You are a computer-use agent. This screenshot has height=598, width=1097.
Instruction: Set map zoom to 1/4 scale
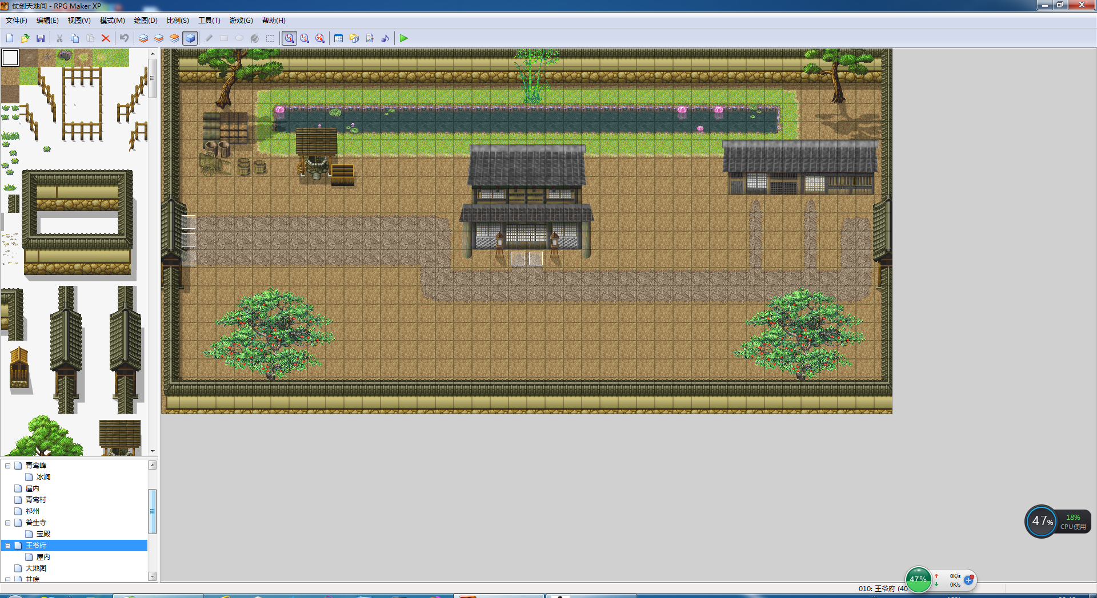click(x=320, y=38)
